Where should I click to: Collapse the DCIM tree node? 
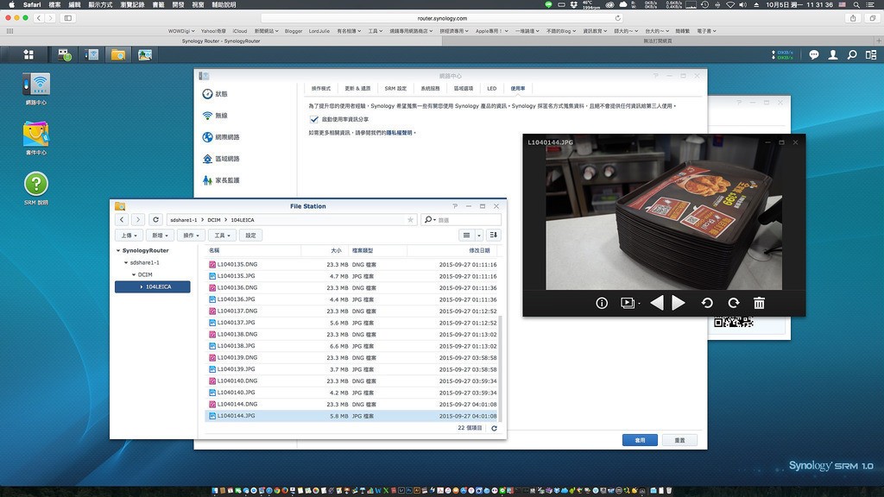134,275
